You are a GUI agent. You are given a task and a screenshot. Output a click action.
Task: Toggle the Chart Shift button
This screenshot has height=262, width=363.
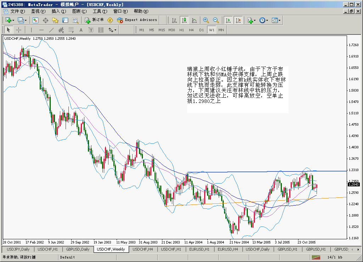click(238, 20)
